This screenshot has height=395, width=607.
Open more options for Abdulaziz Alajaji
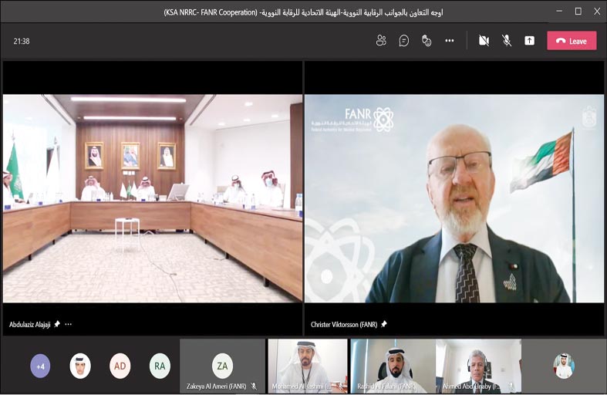click(x=69, y=324)
